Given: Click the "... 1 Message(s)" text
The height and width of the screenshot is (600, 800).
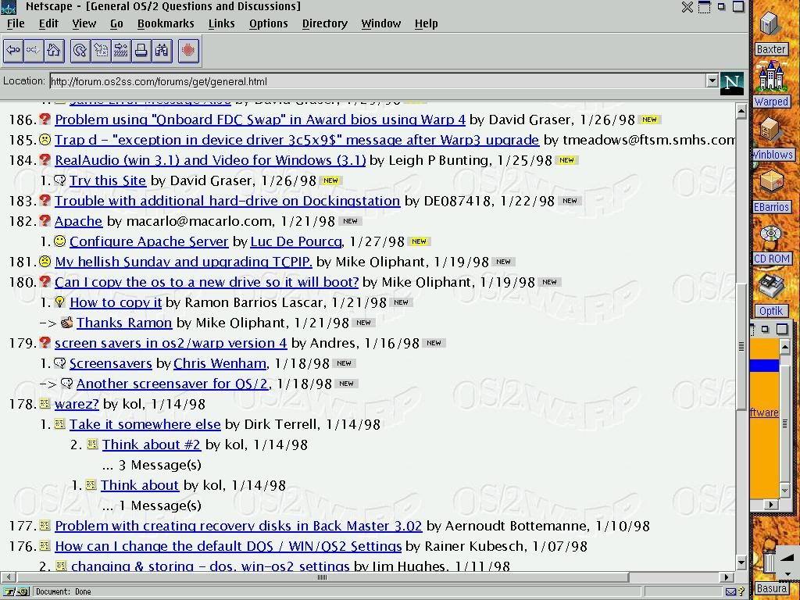Looking at the screenshot, I should (x=152, y=505).
